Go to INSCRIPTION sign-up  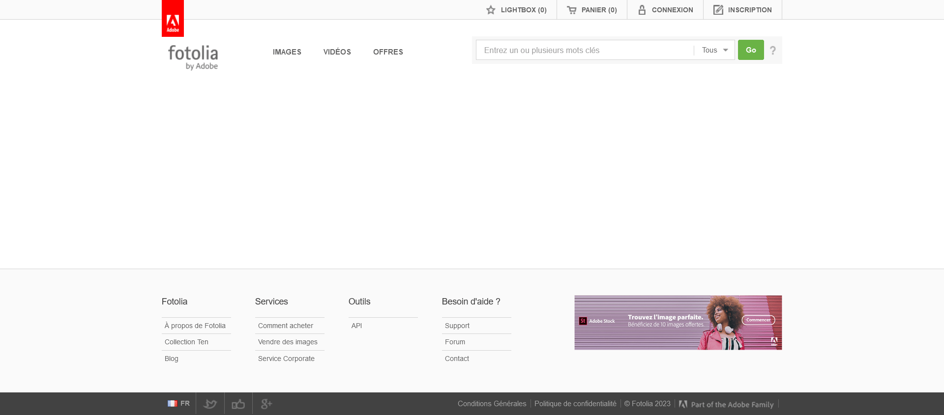click(x=742, y=10)
